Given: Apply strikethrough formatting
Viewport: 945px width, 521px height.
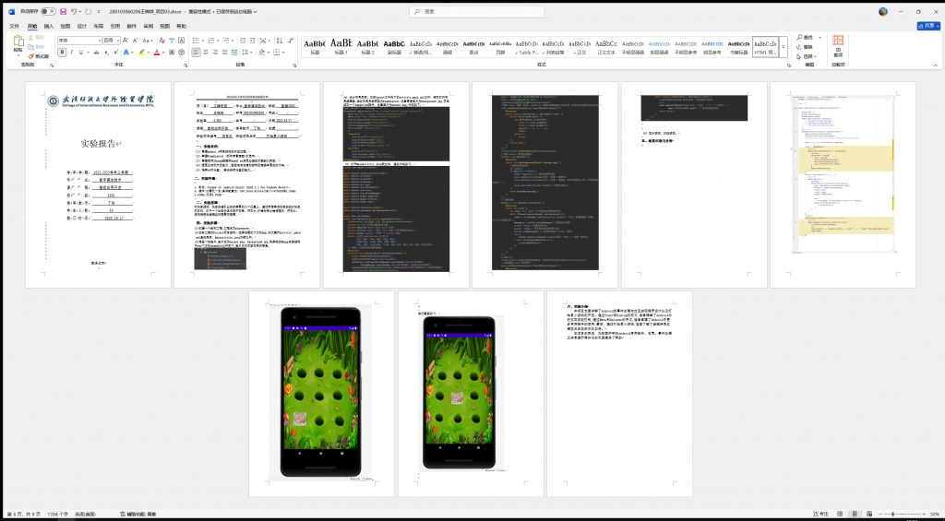Looking at the screenshot, I should [x=96, y=53].
